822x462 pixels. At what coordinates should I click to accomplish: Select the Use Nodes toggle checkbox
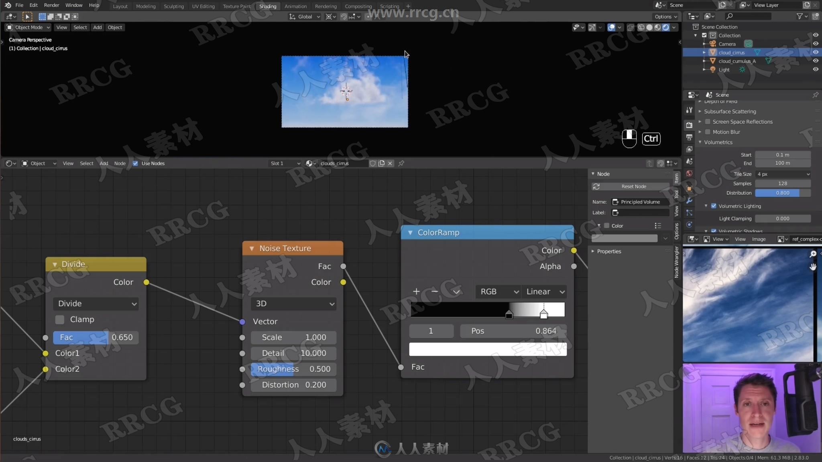click(x=136, y=163)
